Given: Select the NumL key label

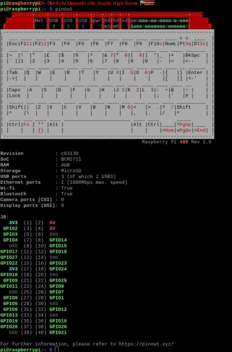Looking at the screenshot, I should tap(171, 44).
